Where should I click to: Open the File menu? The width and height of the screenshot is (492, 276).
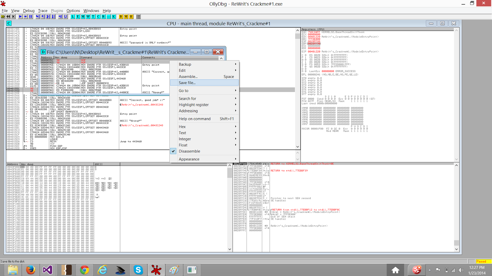5,11
